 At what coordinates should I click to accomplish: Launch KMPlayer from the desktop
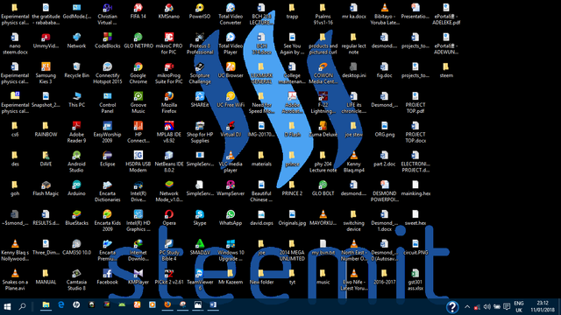tap(138, 276)
